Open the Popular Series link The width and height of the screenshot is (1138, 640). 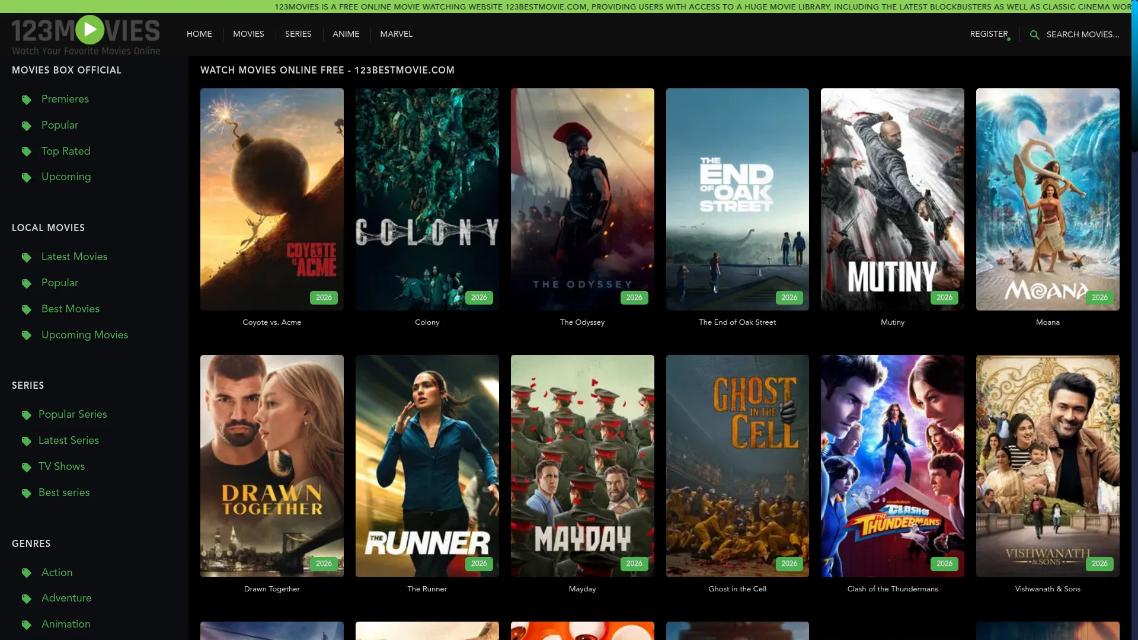pos(73,414)
